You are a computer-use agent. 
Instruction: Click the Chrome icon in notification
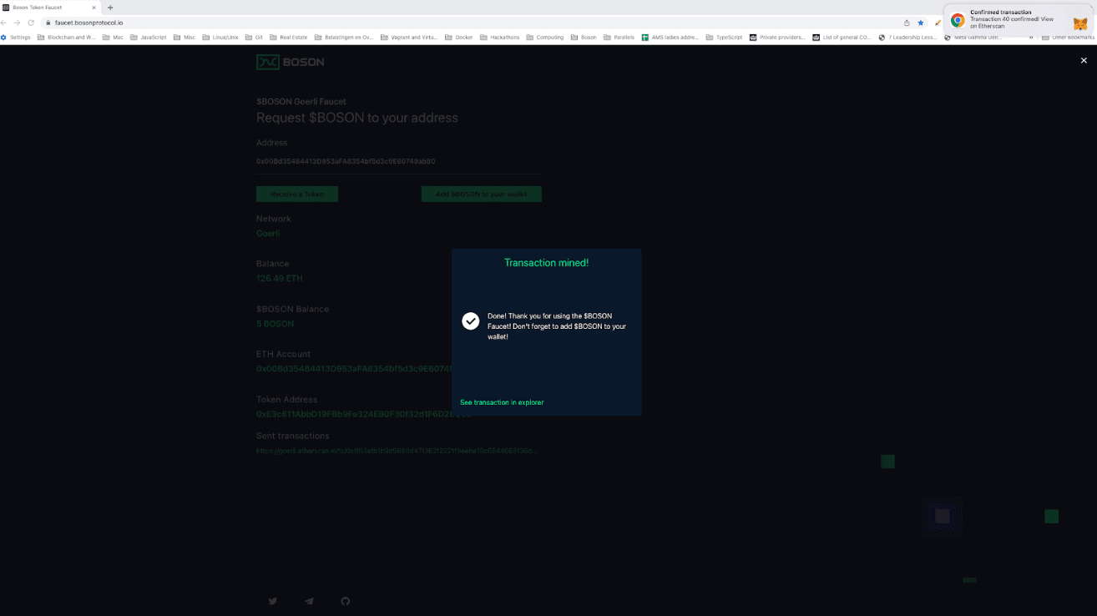click(958, 20)
